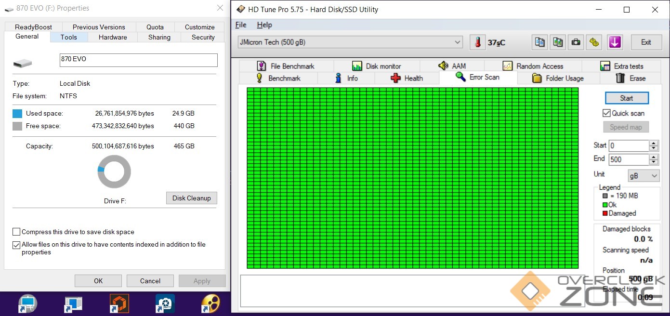Switch to the Security tab in Properties
670x316 pixels.
[x=203, y=37]
